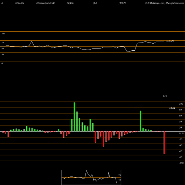Viewport: 185px width, 185px height.
Task: Select the MR axis label 40
Action: click(x=181, y=122)
